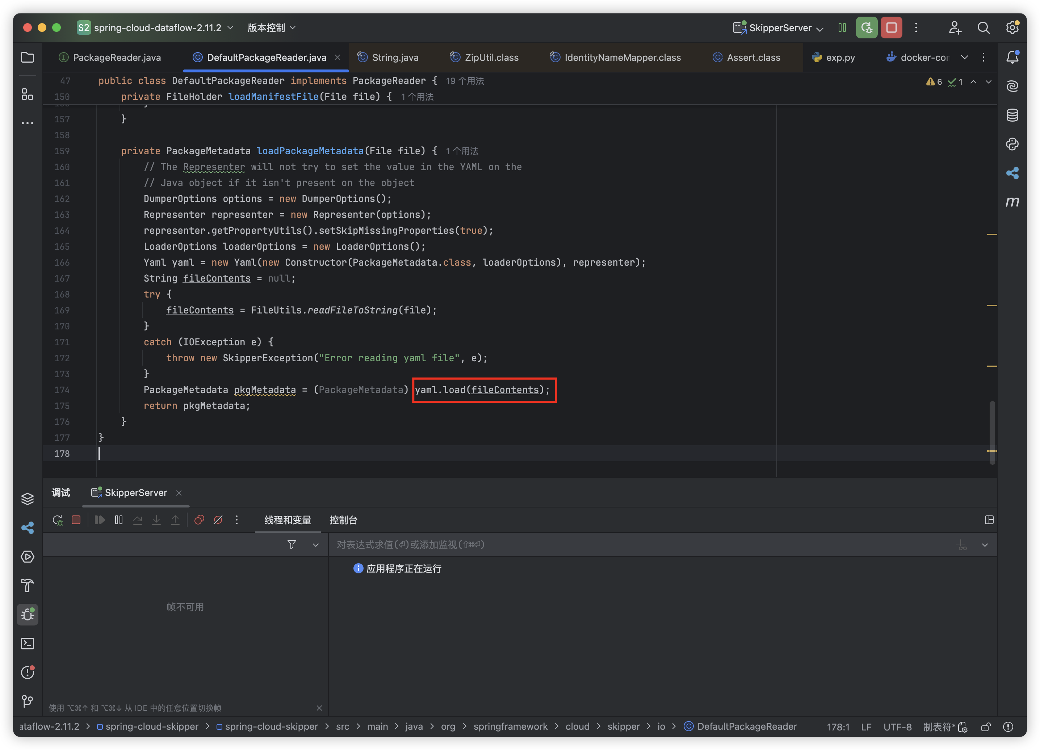Image resolution: width=1040 pixels, height=750 pixels.
Task: Click the add watch plus icon
Action: click(961, 545)
